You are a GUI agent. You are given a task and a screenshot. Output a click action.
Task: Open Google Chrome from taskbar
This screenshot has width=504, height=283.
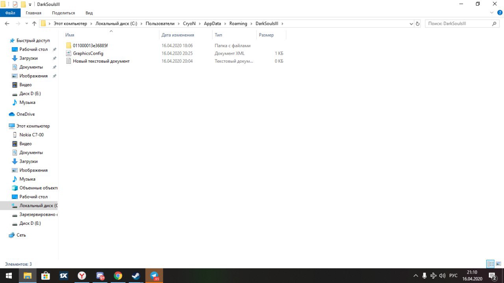[118, 276]
